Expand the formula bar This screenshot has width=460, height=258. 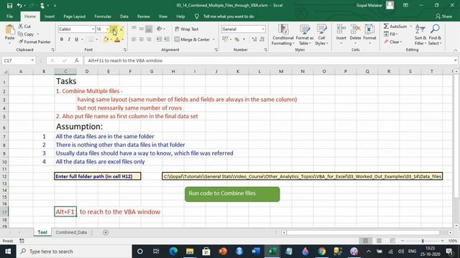pyautogui.click(x=455, y=60)
